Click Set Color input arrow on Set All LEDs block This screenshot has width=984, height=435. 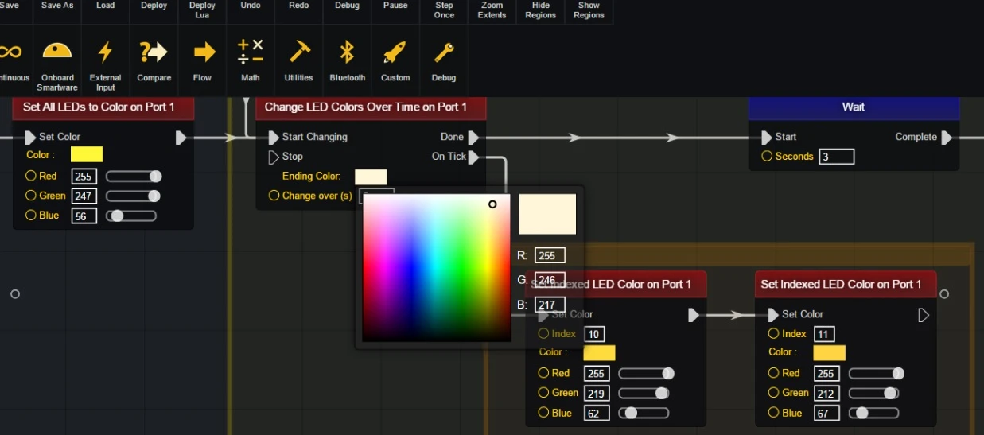coord(30,137)
